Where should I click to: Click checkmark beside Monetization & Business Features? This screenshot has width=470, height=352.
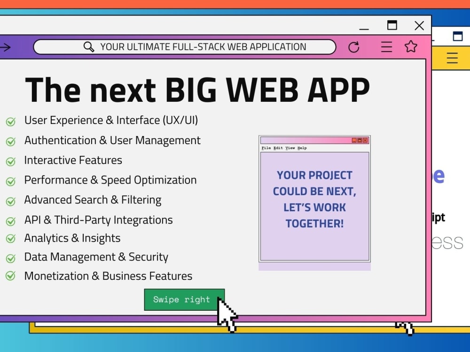(x=11, y=275)
